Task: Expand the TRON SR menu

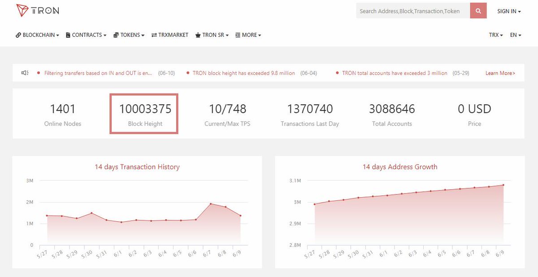Action: pos(212,35)
